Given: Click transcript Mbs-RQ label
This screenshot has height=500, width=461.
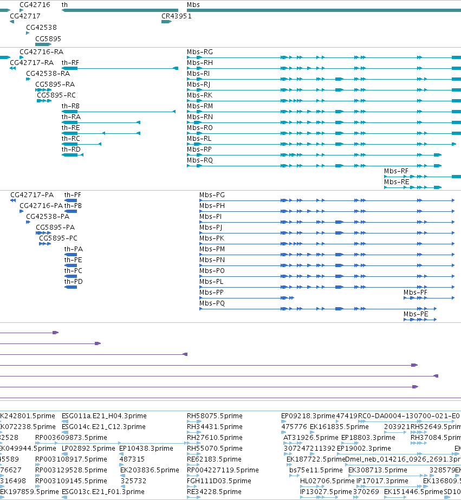Looking at the screenshot, I should pos(200,160).
